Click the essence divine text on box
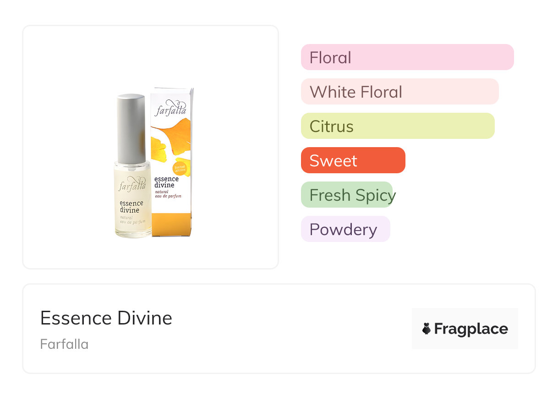558x396 pixels. 166,182
